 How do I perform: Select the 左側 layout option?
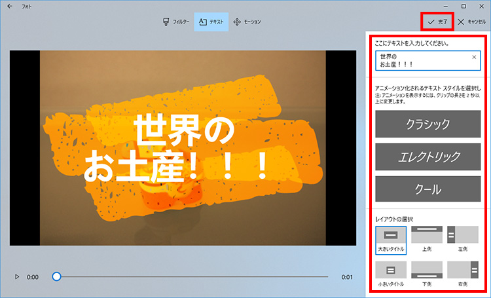pos(463,240)
